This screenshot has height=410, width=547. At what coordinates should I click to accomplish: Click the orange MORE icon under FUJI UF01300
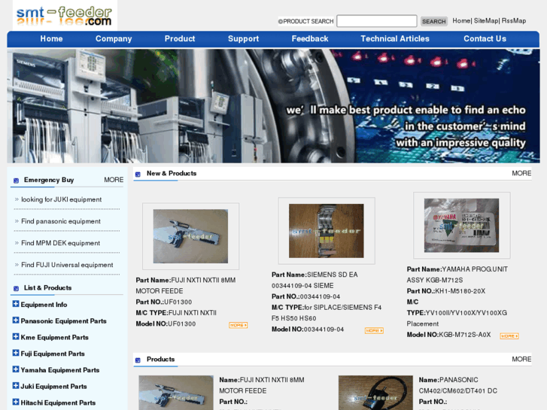pyautogui.click(x=239, y=325)
